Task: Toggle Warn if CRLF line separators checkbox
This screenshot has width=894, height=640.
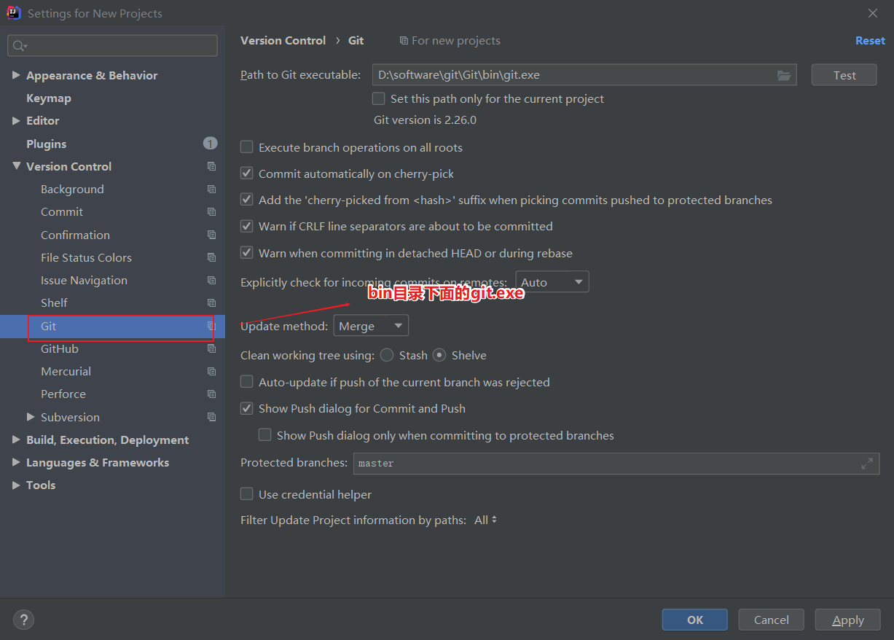Action: coord(247,226)
